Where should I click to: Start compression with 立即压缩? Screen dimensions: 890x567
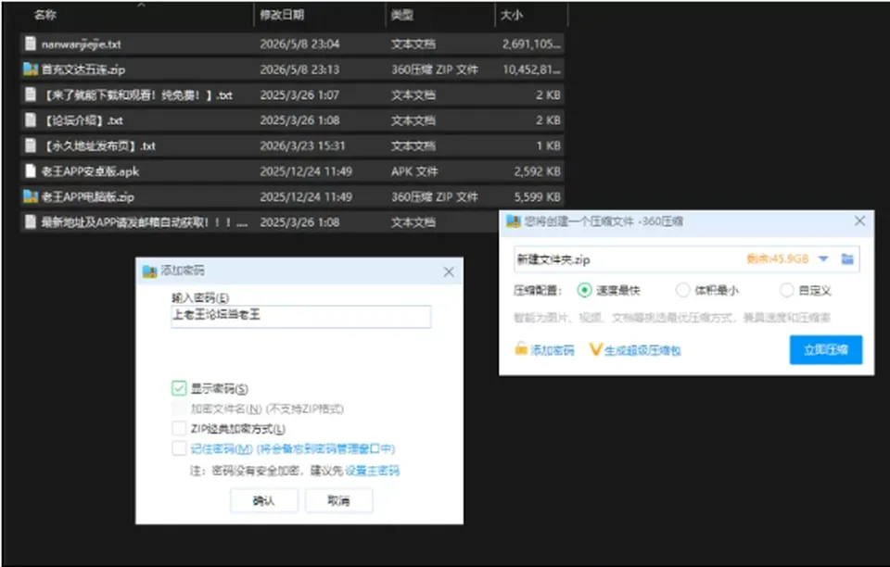pyautogui.click(x=826, y=350)
